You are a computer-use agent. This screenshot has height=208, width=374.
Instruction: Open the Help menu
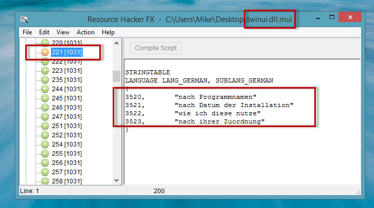tap(108, 32)
